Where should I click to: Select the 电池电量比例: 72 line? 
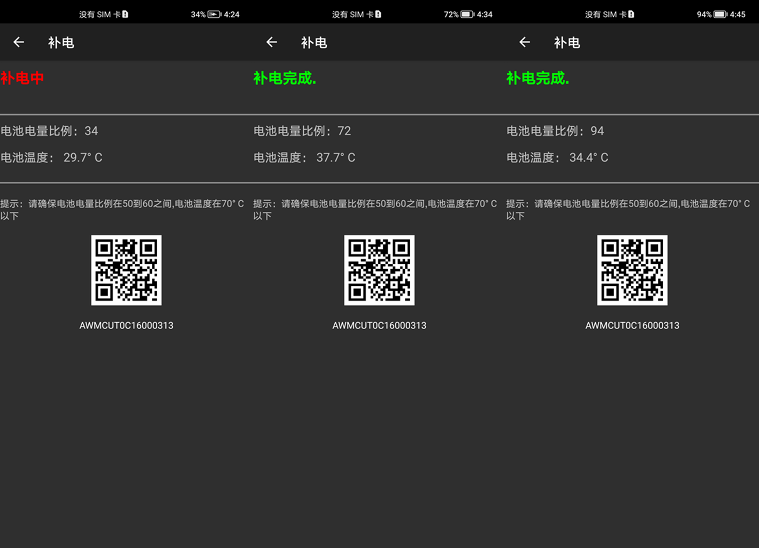click(x=302, y=131)
